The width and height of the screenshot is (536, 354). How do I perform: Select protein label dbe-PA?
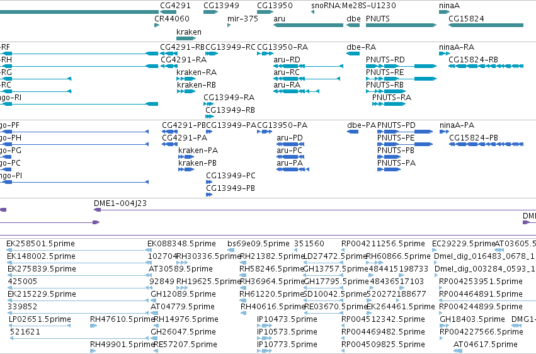pyautogui.click(x=362, y=125)
